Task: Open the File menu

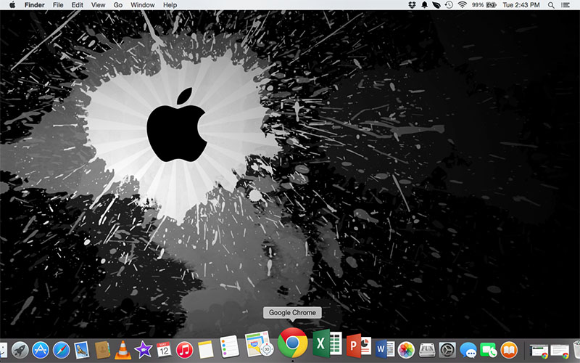Action: [58, 5]
